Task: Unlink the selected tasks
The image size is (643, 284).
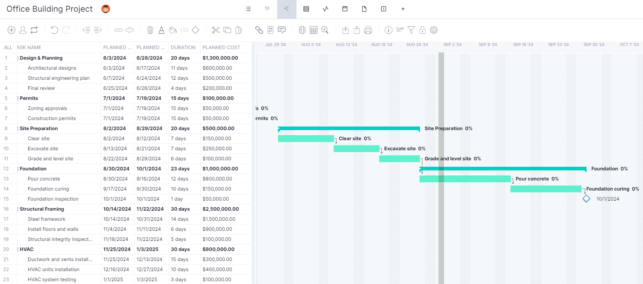Action: pos(130,30)
